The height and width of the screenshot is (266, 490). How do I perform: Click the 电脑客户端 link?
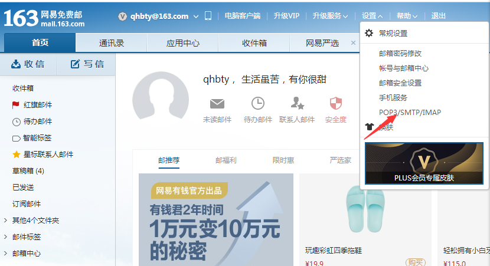(x=243, y=16)
